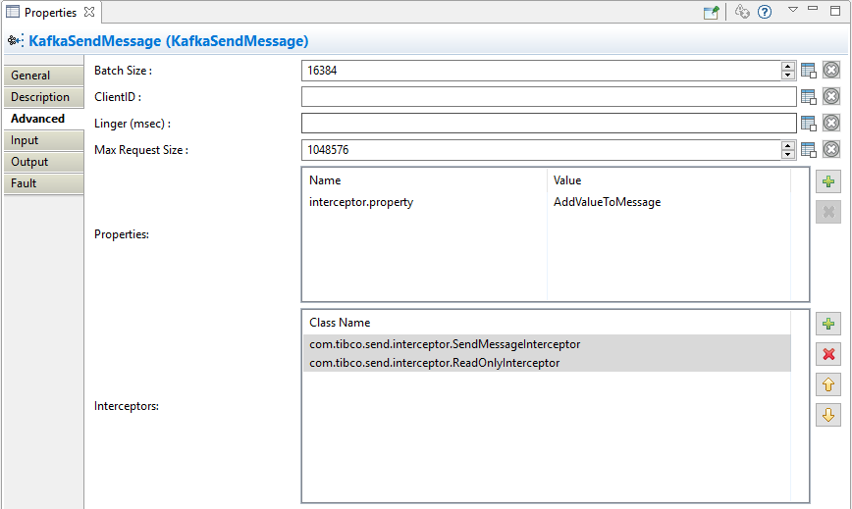Move selected interceptor up

[828, 384]
